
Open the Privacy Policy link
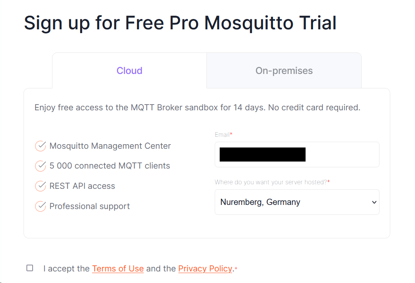(205, 269)
